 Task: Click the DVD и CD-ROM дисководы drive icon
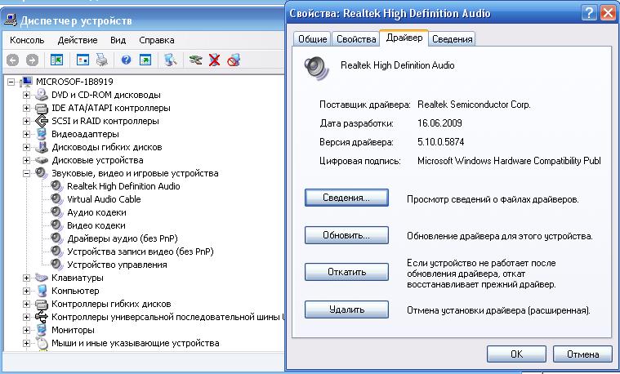coord(41,95)
